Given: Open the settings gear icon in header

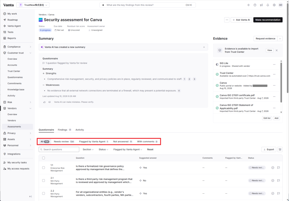Looking at the screenshot, I should tap(274, 5).
